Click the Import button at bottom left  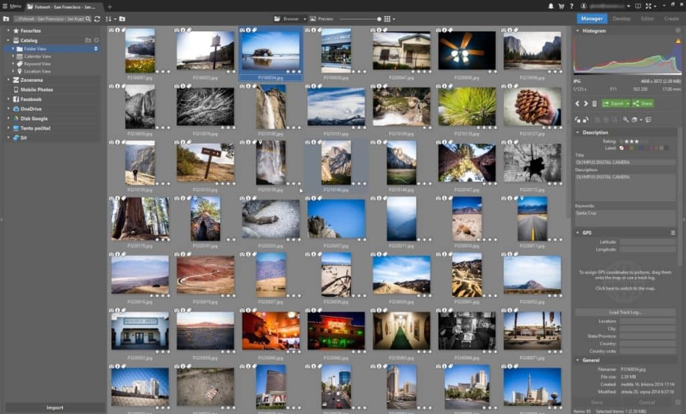click(54, 407)
